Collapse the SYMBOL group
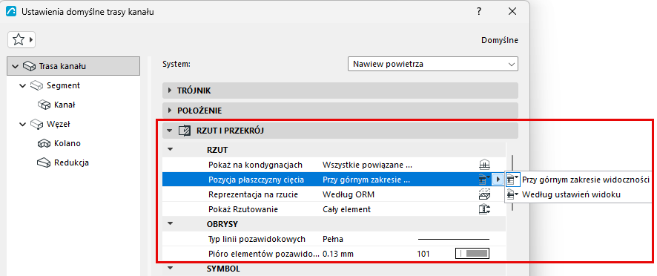 (x=170, y=268)
